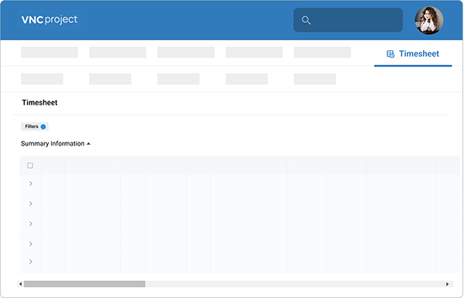Collapse the Summary Information section

(56, 144)
